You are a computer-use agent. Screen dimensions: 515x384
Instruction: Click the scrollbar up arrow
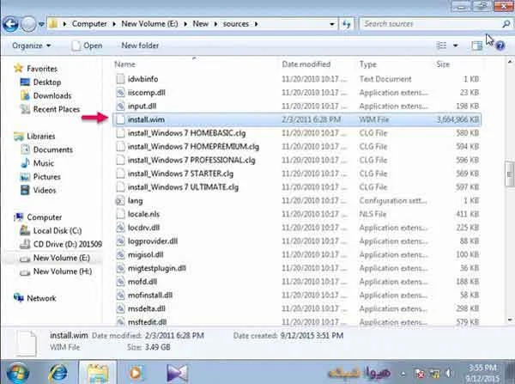[510, 62]
